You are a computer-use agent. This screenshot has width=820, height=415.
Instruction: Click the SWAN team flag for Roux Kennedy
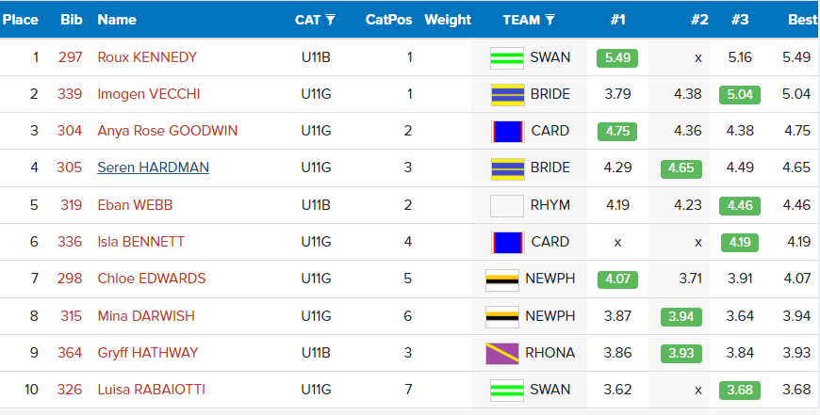tap(507, 58)
